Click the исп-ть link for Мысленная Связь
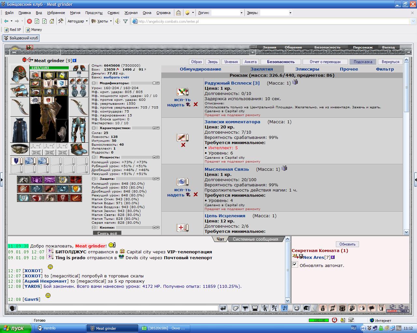Screen dimensions: 417x333 (182, 190)
